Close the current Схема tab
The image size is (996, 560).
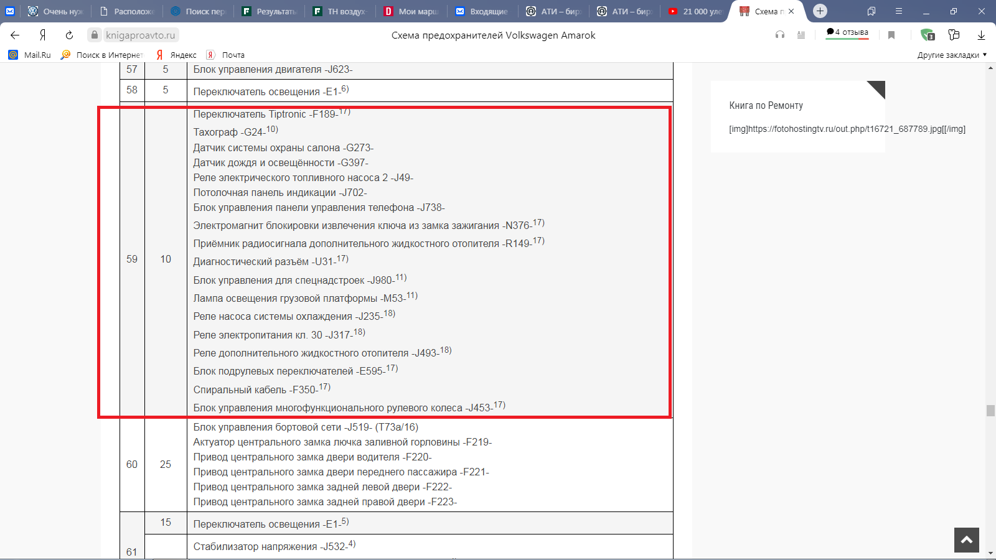[791, 11]
